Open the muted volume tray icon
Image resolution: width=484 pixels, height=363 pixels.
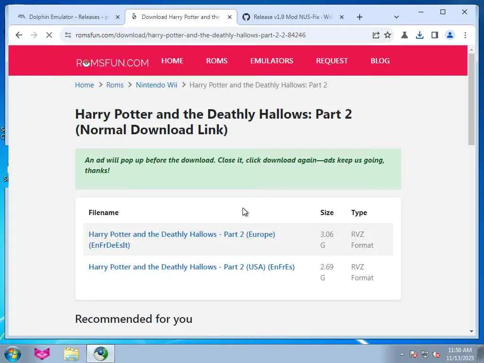point(436,354)
